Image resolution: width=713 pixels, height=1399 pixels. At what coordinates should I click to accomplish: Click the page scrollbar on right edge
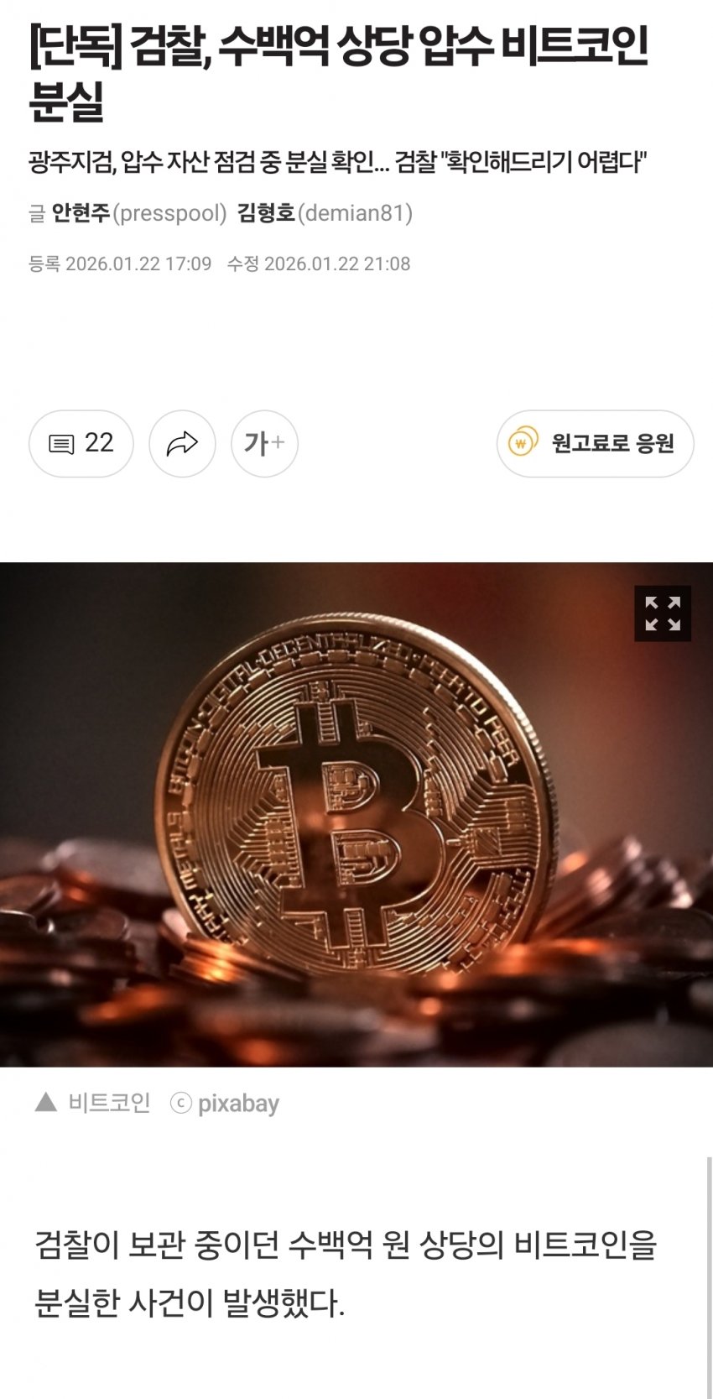(x=709, y=1276)
